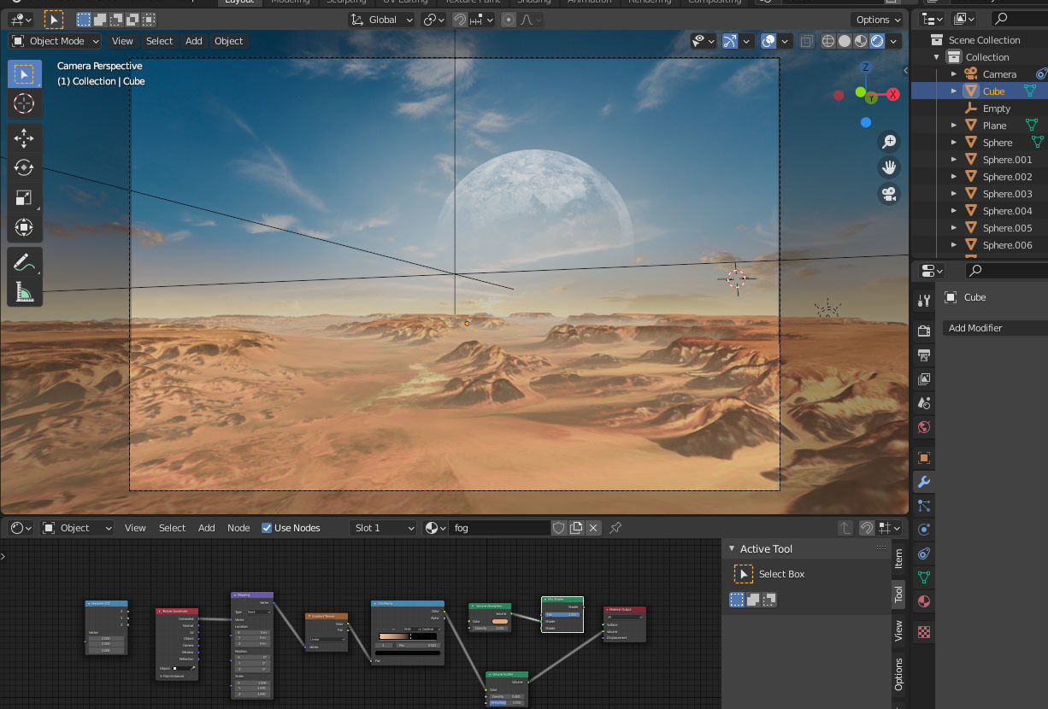Image resolution: width=1048 pixels, height=709 pixels.
Task: Open the Physics properties tab
Action: pyautogui.click(x=923, y=530)
